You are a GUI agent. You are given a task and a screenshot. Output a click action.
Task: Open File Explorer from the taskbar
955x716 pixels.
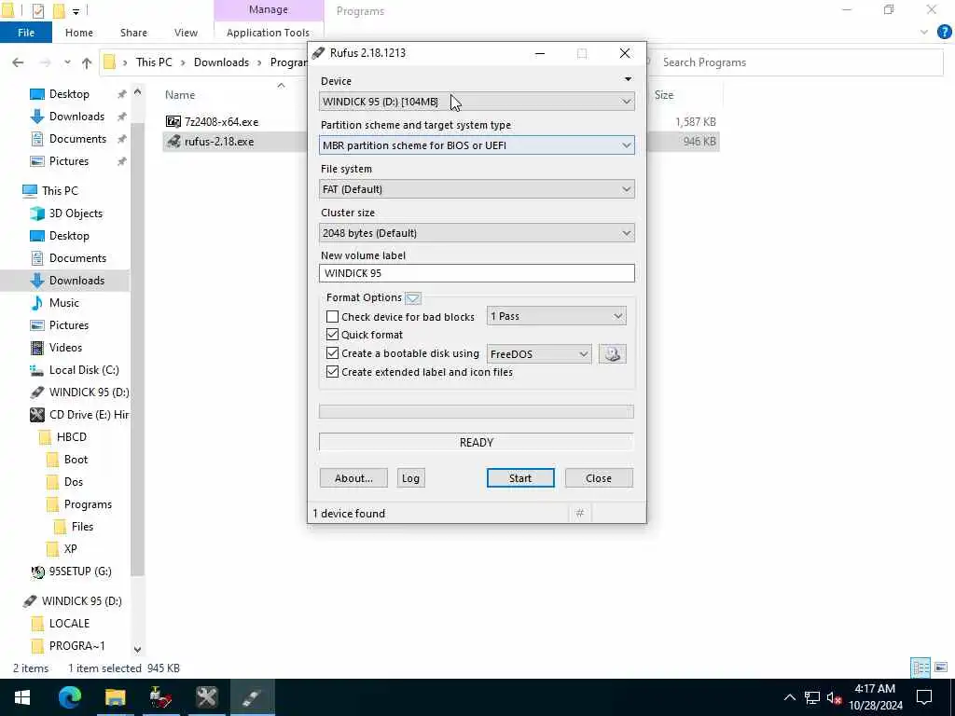(x=115, y=697)
